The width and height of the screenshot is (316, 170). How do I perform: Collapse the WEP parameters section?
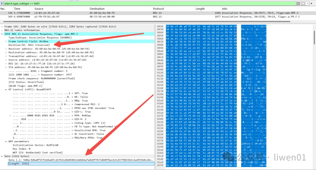click(2, 141)
